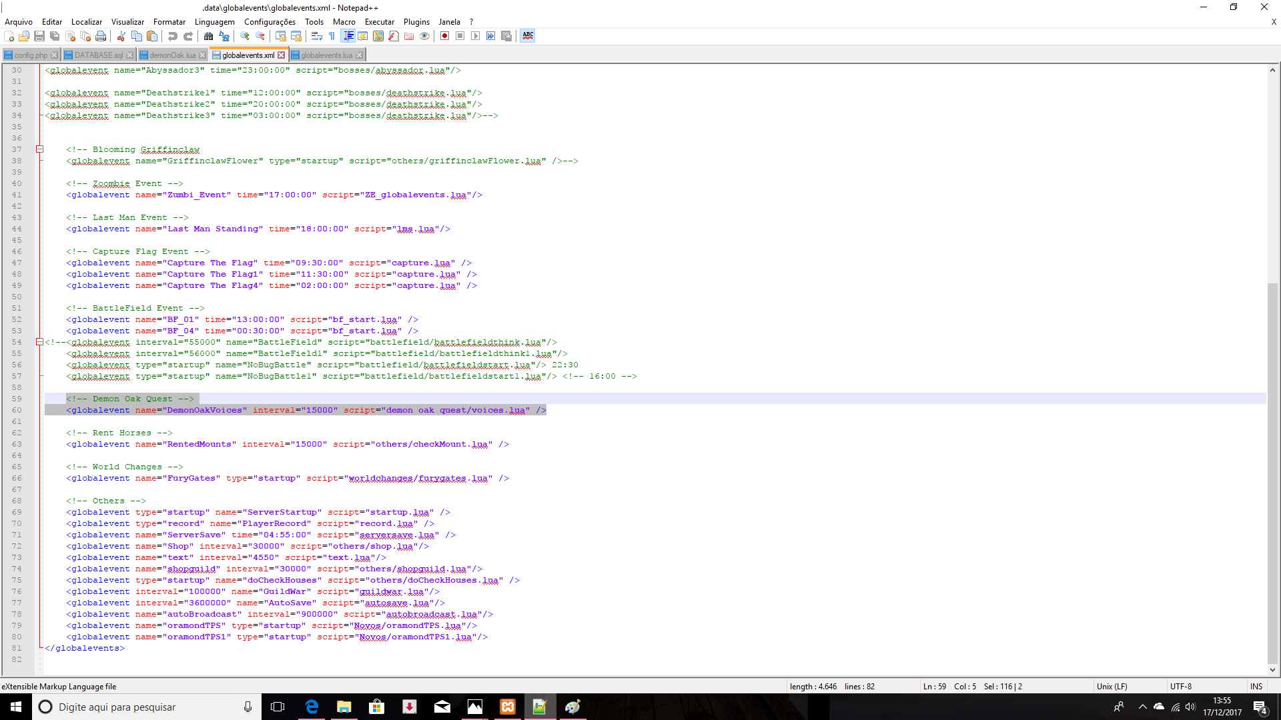
Task: Zoom in with the magnifier plus icon
Action: pos(245,36)
